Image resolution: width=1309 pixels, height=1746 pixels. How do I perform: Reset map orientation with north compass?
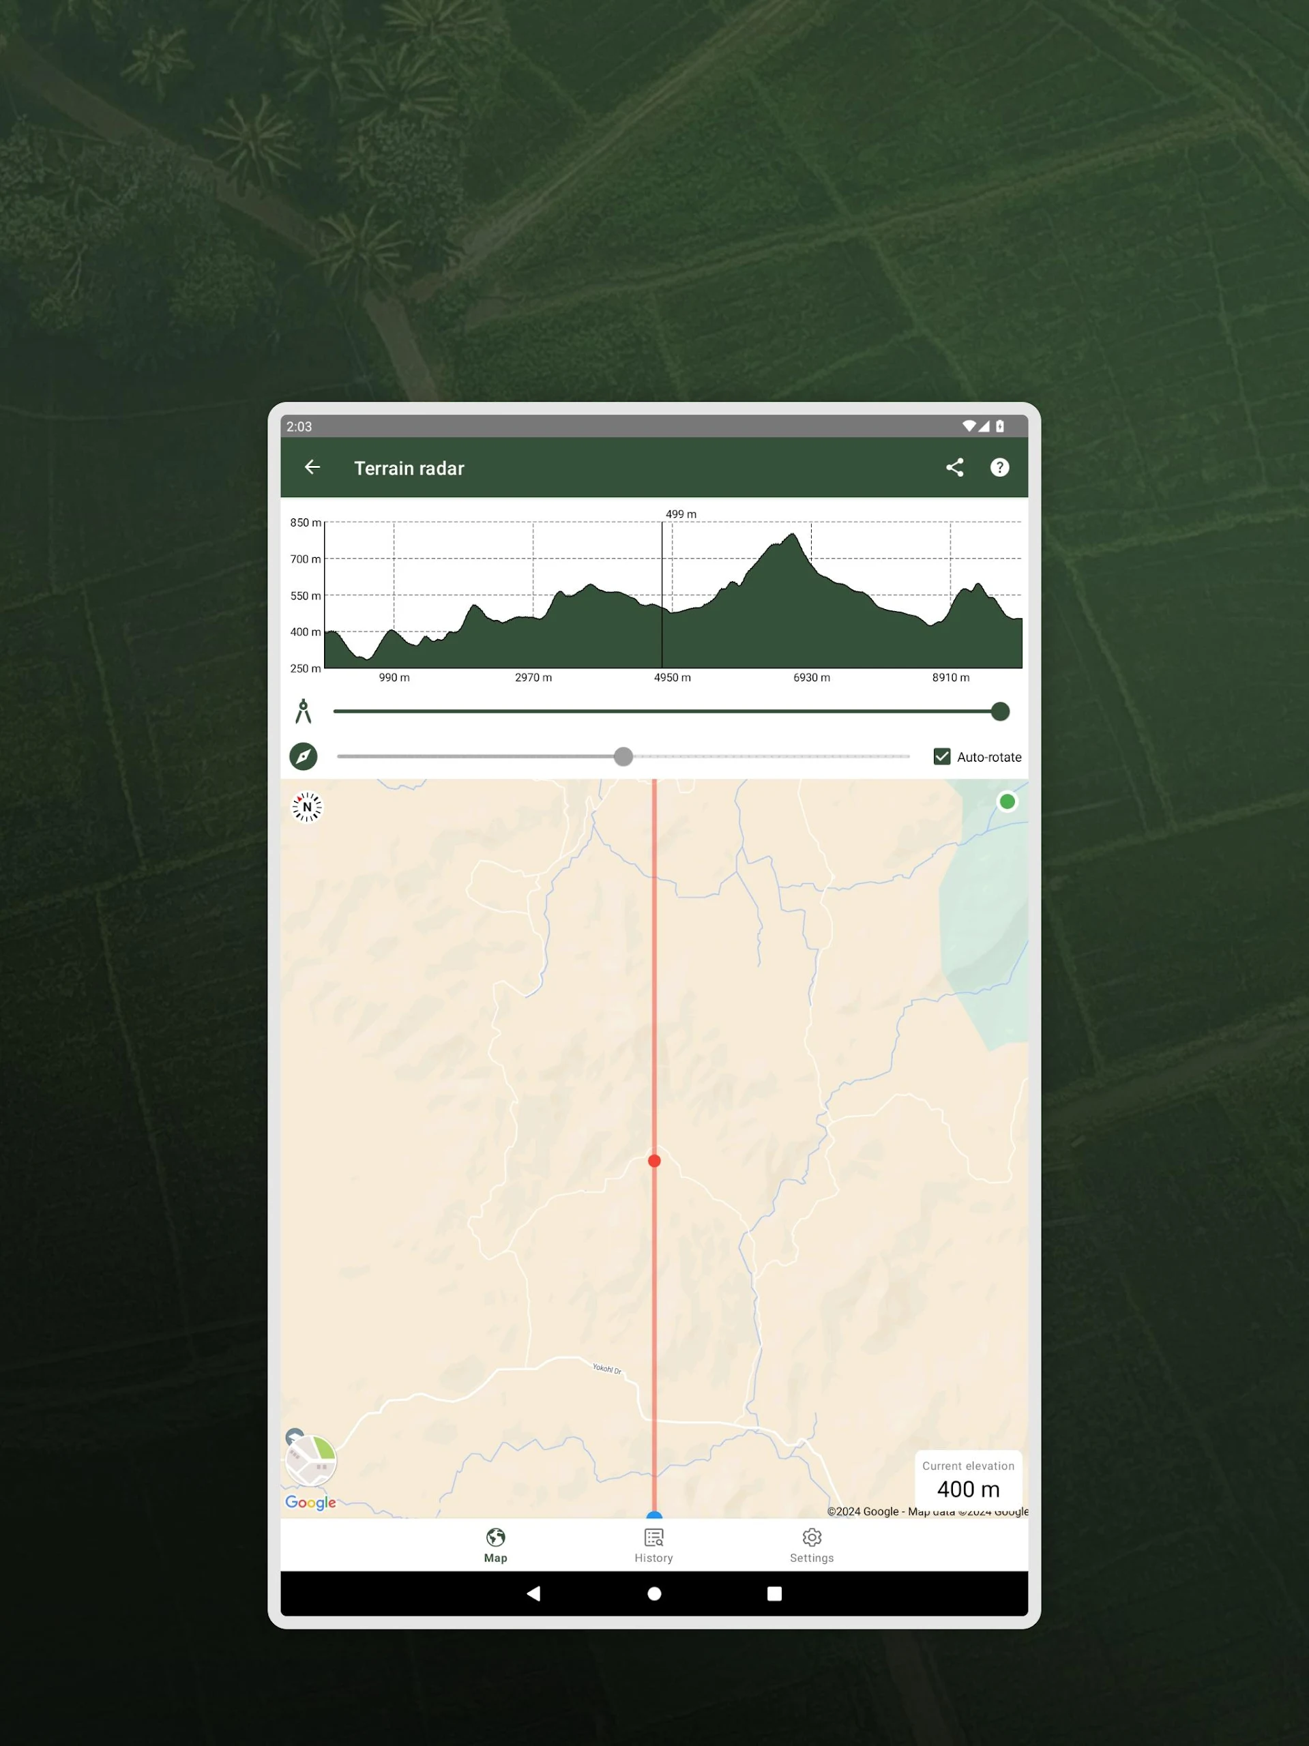pyautogui.click(x=307, y=807)
